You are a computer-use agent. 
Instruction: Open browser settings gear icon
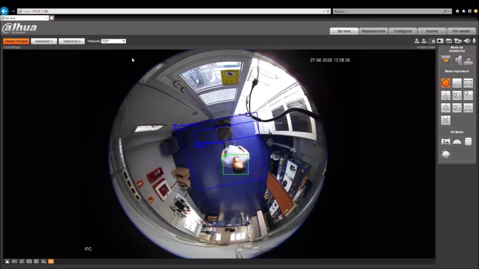point(470,11)
